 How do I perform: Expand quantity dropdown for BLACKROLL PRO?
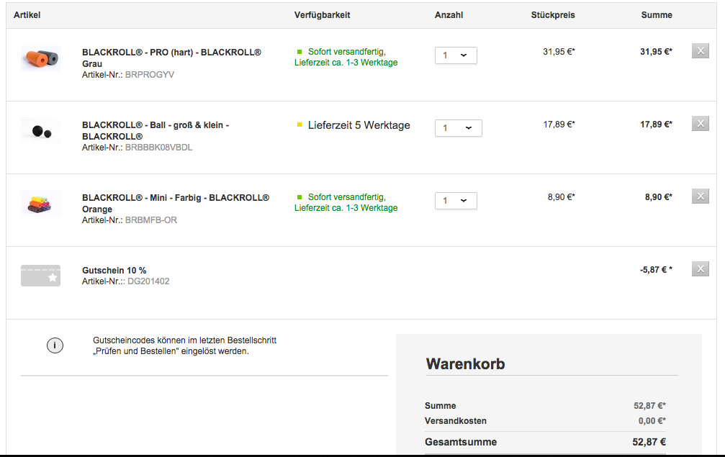pyautogui.click(x=456, y=55)
